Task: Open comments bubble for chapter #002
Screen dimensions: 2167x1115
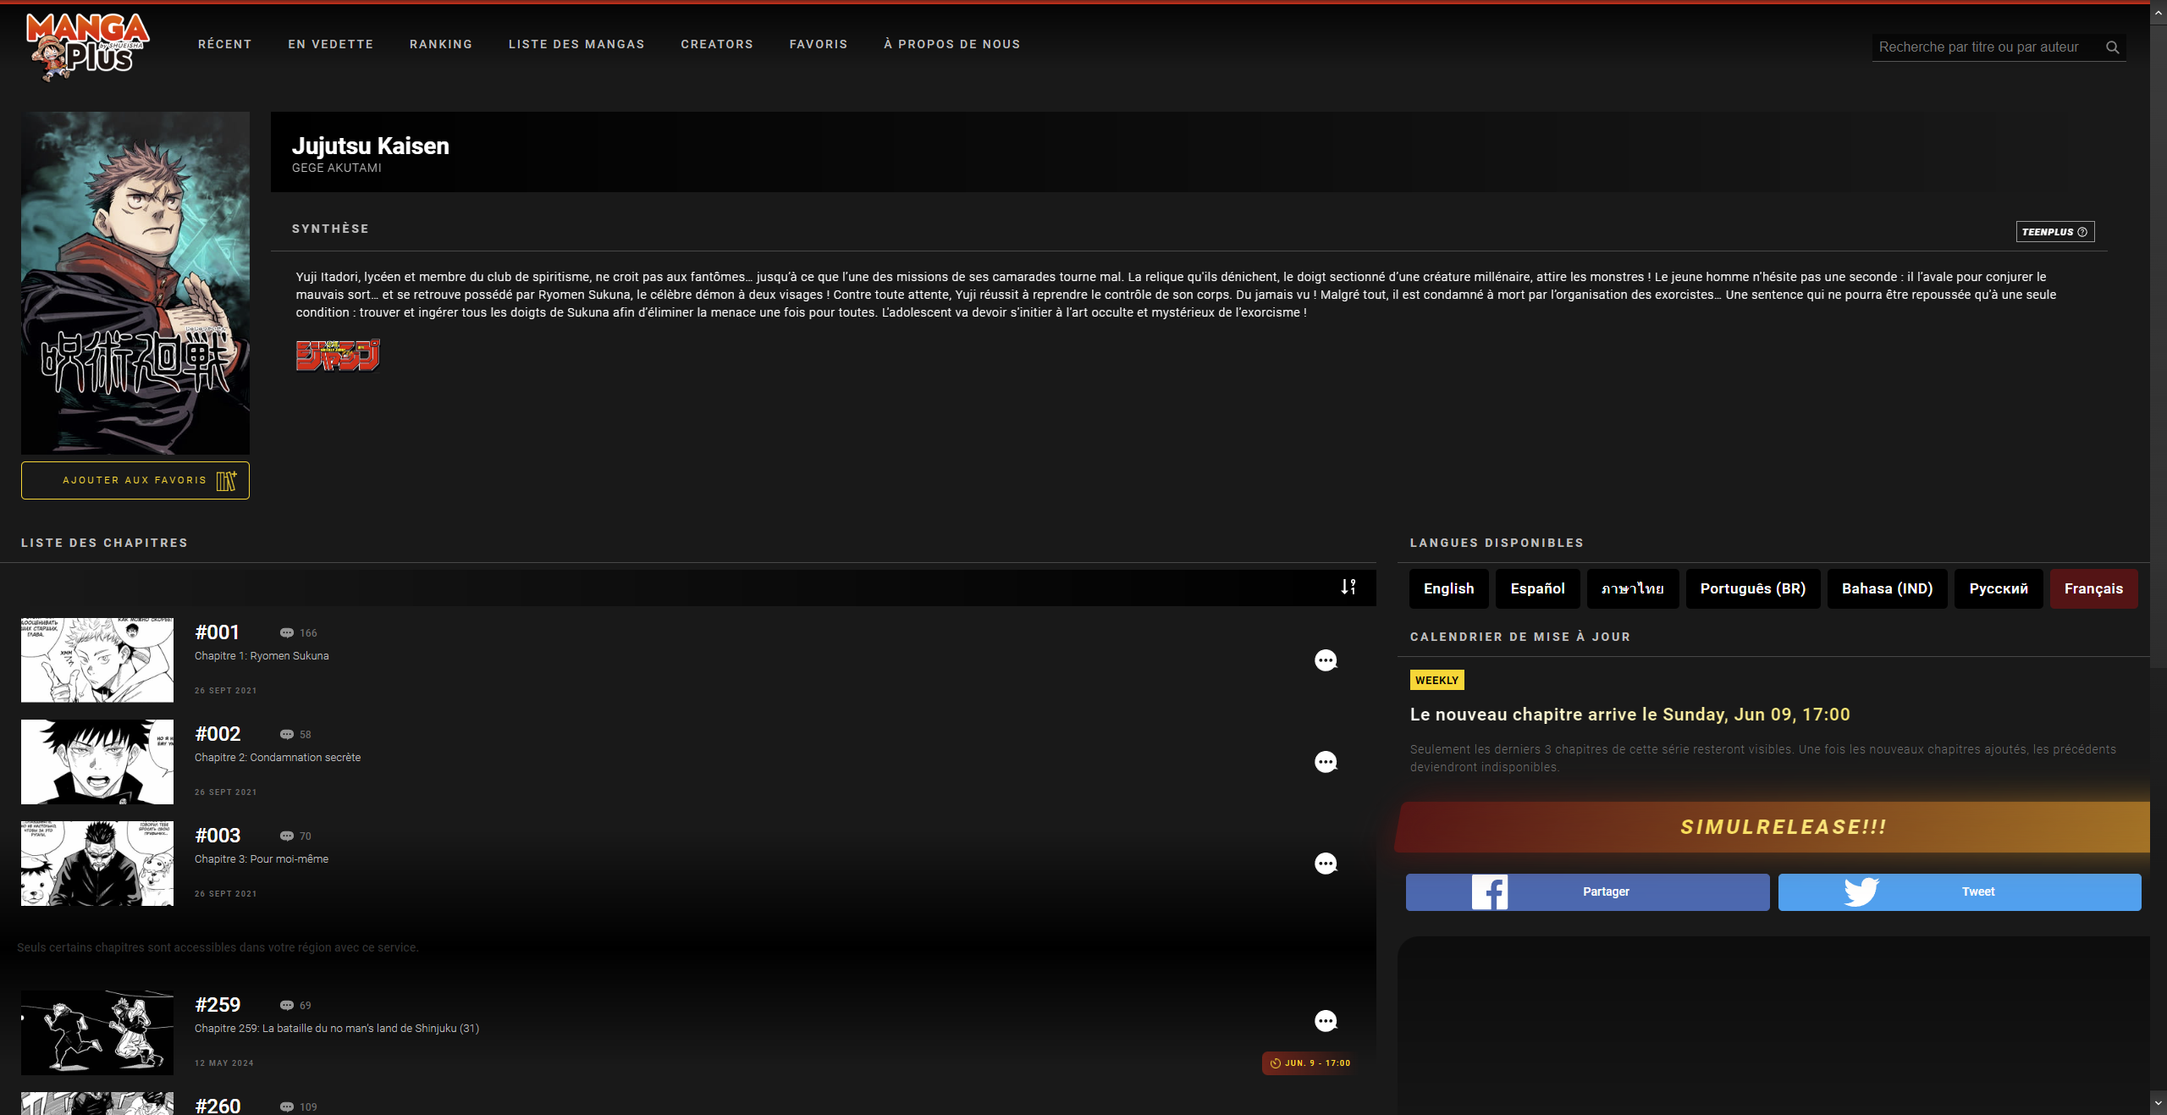Action: pyautogui.click(x=1326, y=762)
